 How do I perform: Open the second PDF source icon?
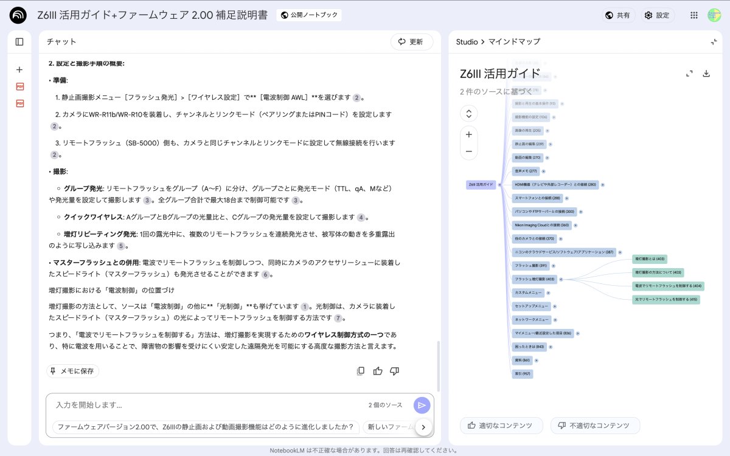pos(19,104)
